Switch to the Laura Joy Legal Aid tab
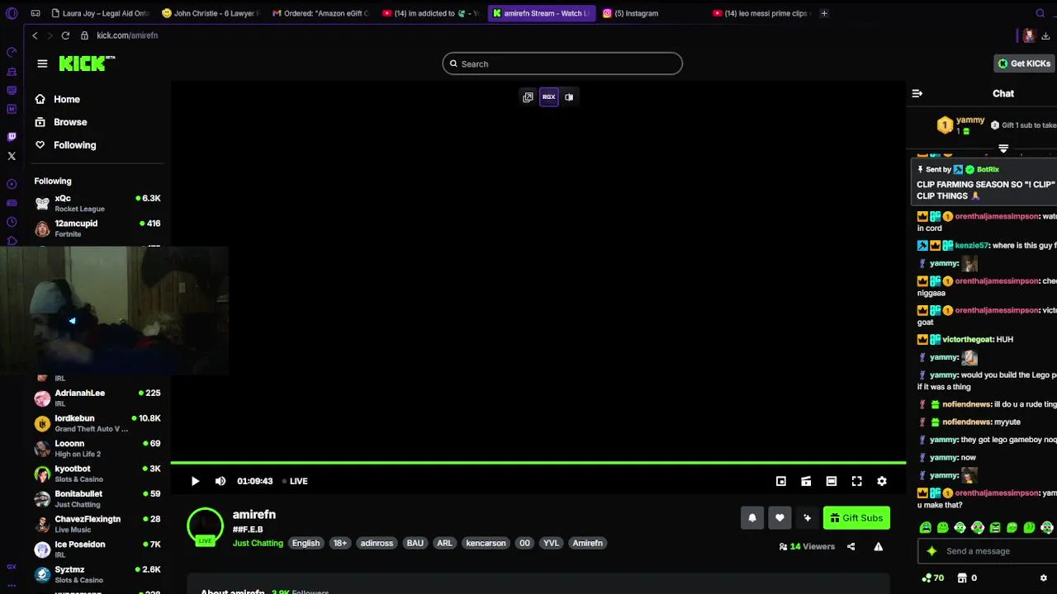 [101, 13]
